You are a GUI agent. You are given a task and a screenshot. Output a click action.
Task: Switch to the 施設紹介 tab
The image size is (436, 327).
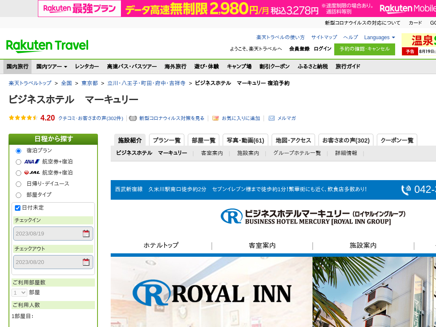(x=130, y=140)
